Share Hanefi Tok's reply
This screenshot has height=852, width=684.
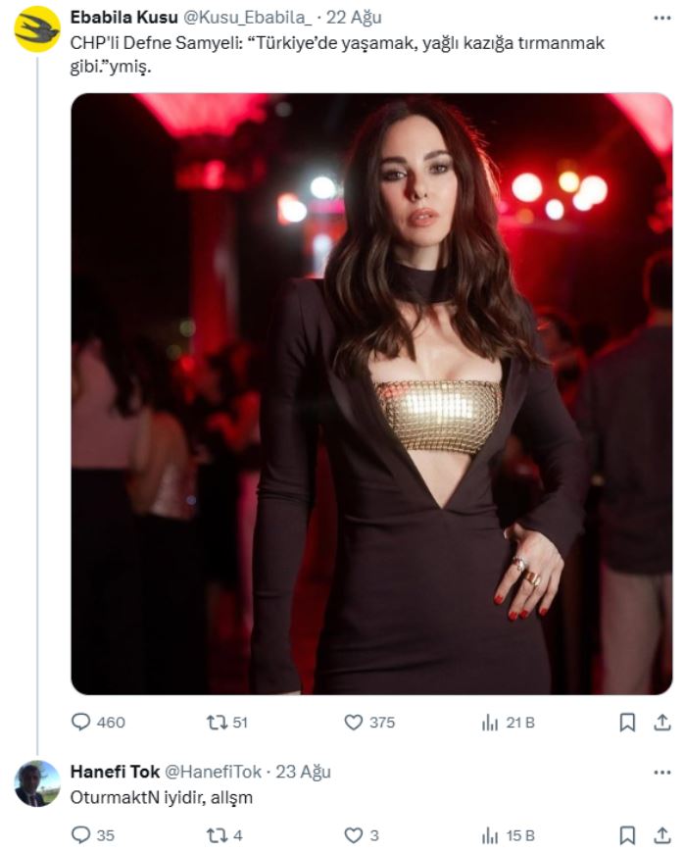(662, 835)
